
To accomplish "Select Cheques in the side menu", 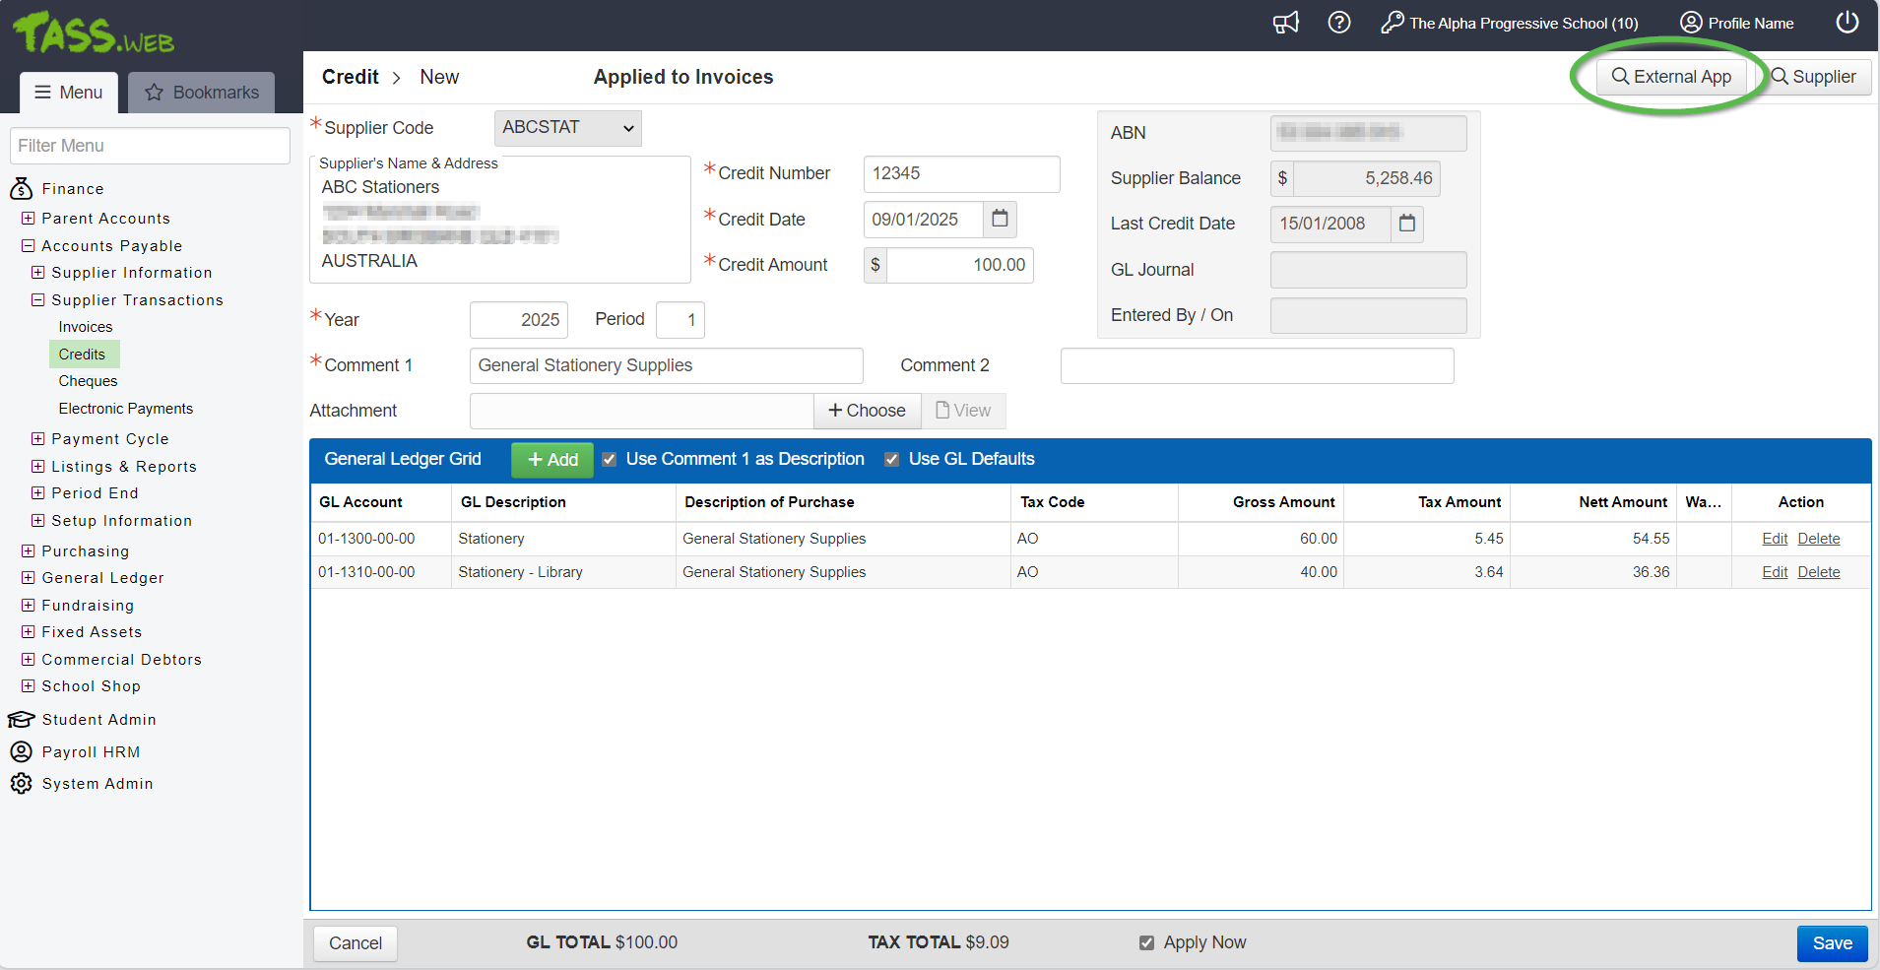I will 88,381.
